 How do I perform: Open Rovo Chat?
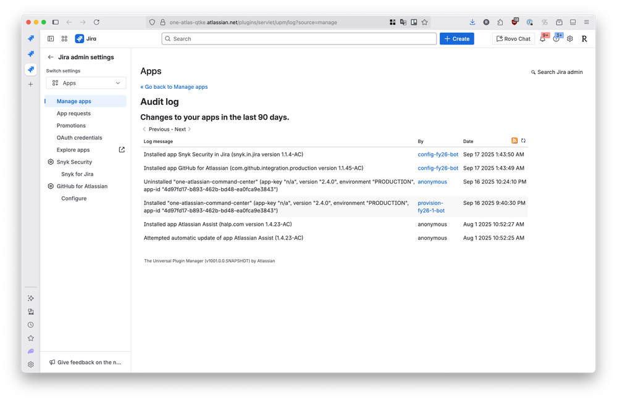513,39
